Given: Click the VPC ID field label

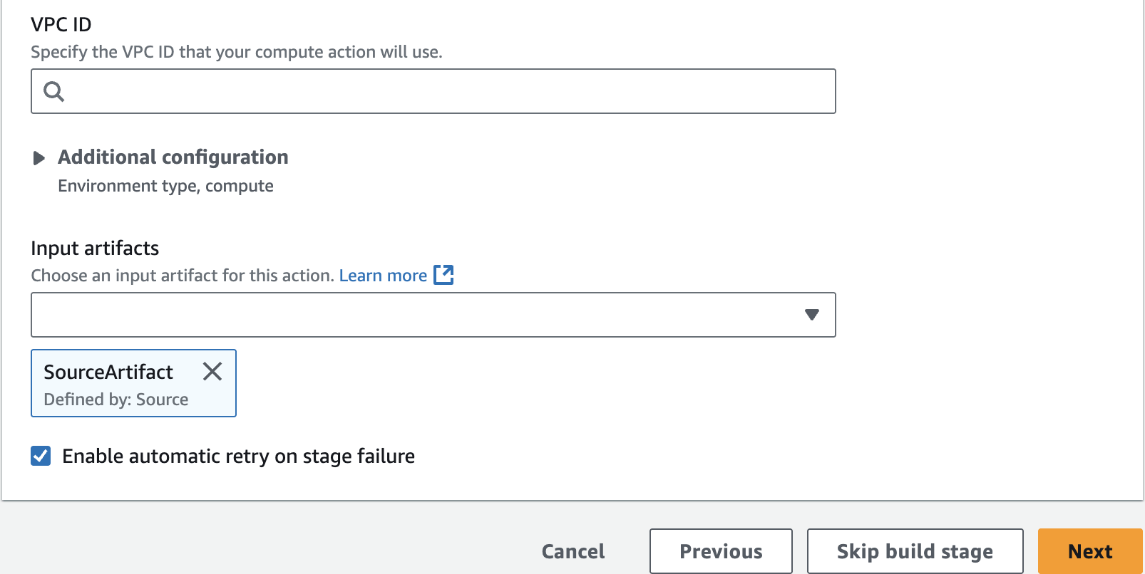Looking at the screenshot, I should (x=61, y=24).
